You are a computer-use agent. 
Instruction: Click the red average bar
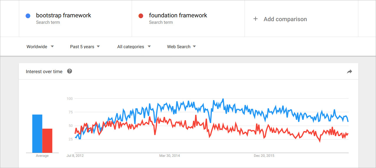click(47, 141)
